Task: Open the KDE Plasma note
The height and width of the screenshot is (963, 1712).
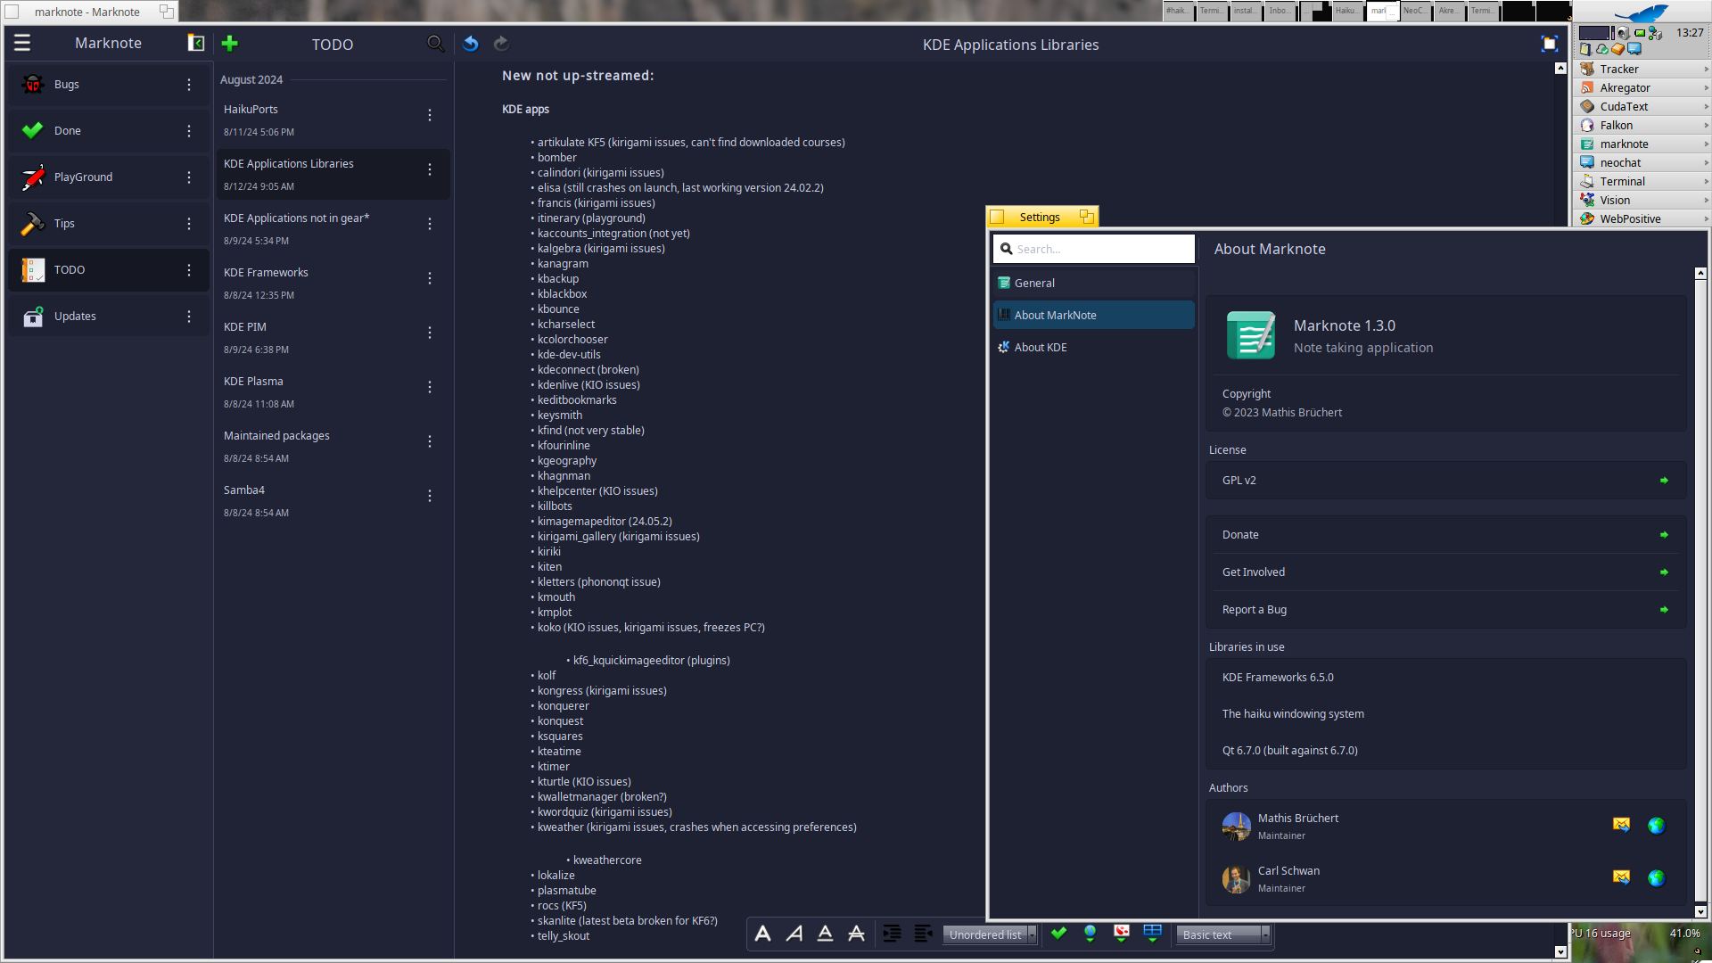Action: (332, 392)
